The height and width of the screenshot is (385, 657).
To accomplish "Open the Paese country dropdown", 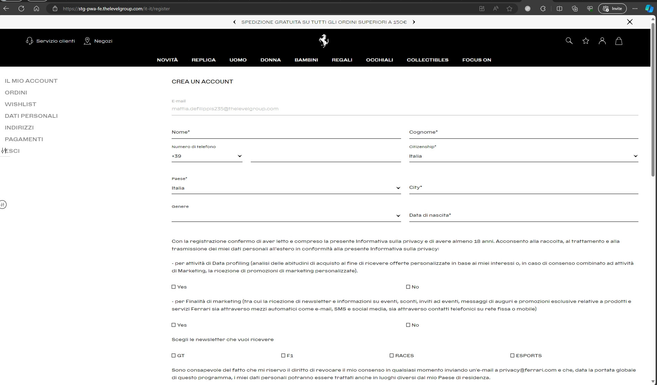I will tap(286, 188).
